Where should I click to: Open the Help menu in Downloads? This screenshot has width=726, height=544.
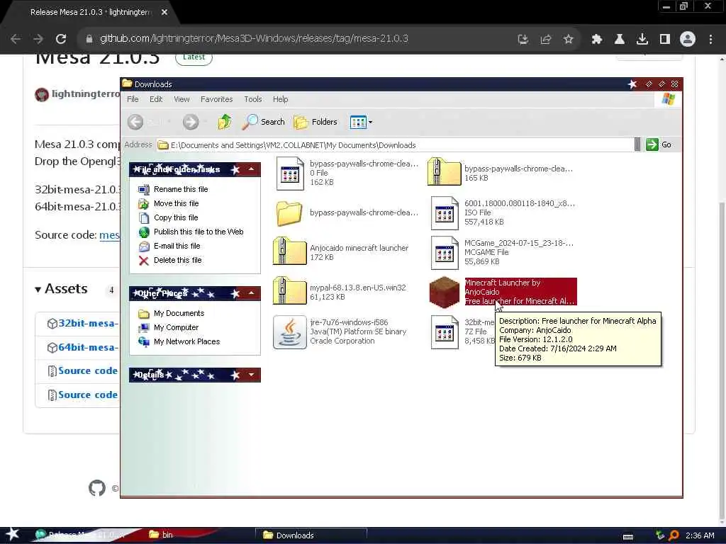point(280,99)
